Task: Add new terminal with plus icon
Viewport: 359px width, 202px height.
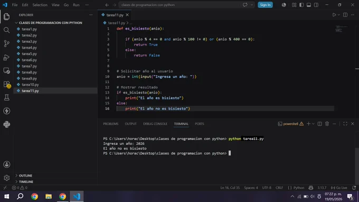Action: [308, 124]
